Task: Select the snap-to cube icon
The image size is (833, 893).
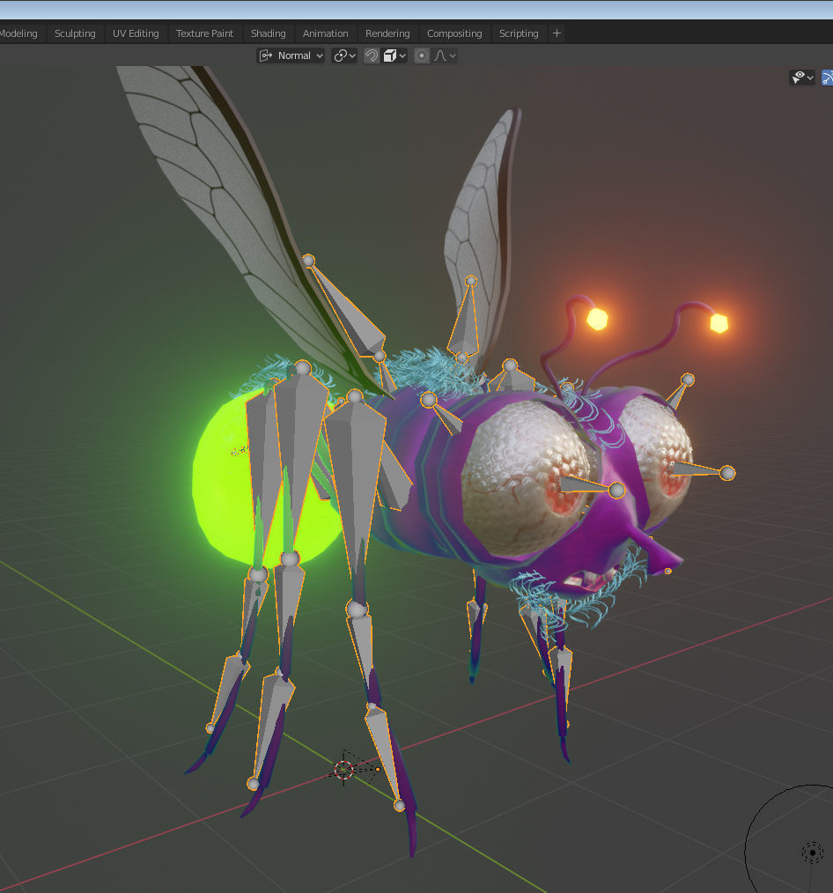Action: (x=390, y=55)
